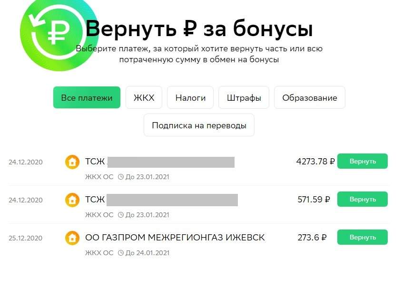
Task: Show the Образование payments tab
Action: coord(310,97)
